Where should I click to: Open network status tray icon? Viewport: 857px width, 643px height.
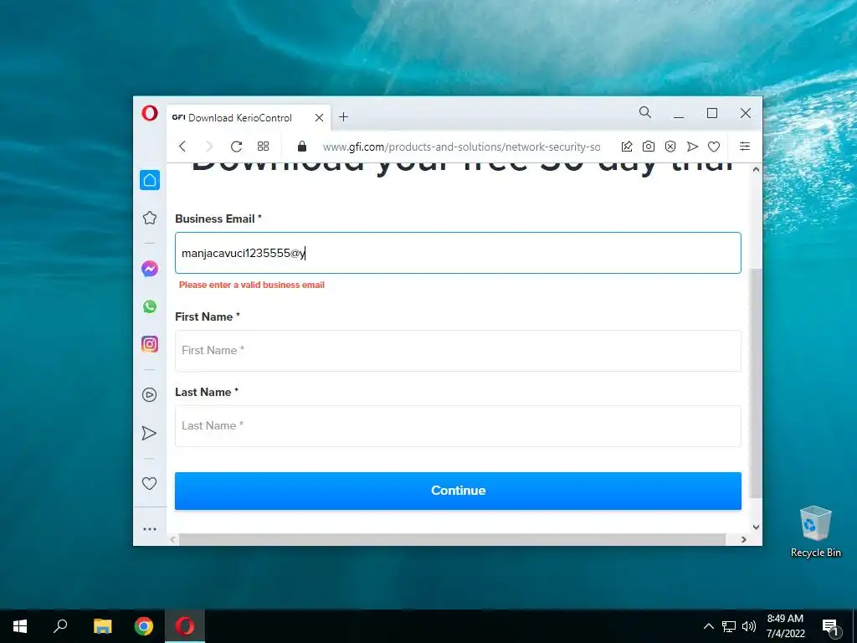point(729,626)
